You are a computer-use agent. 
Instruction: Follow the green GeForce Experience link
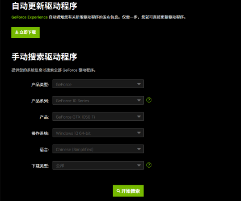pyautogui.click(x=30, y=17)
